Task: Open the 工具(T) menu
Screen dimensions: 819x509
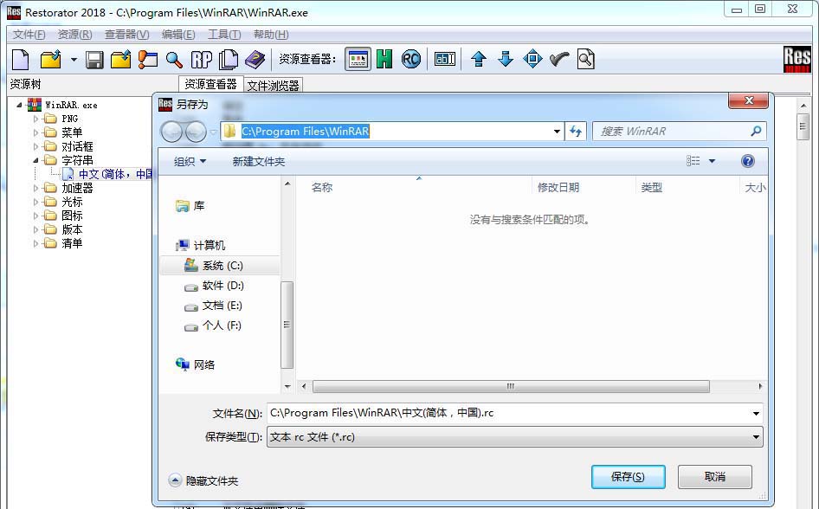Action: point(224,35)
